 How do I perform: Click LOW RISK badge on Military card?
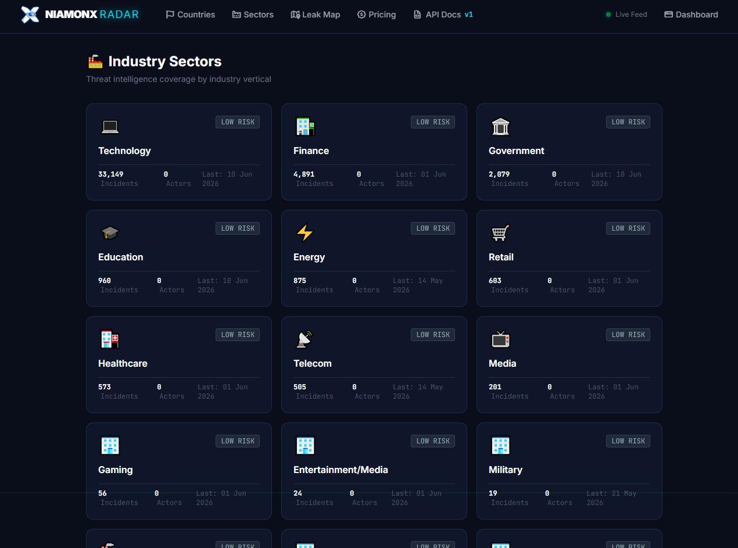pos(628,441)
